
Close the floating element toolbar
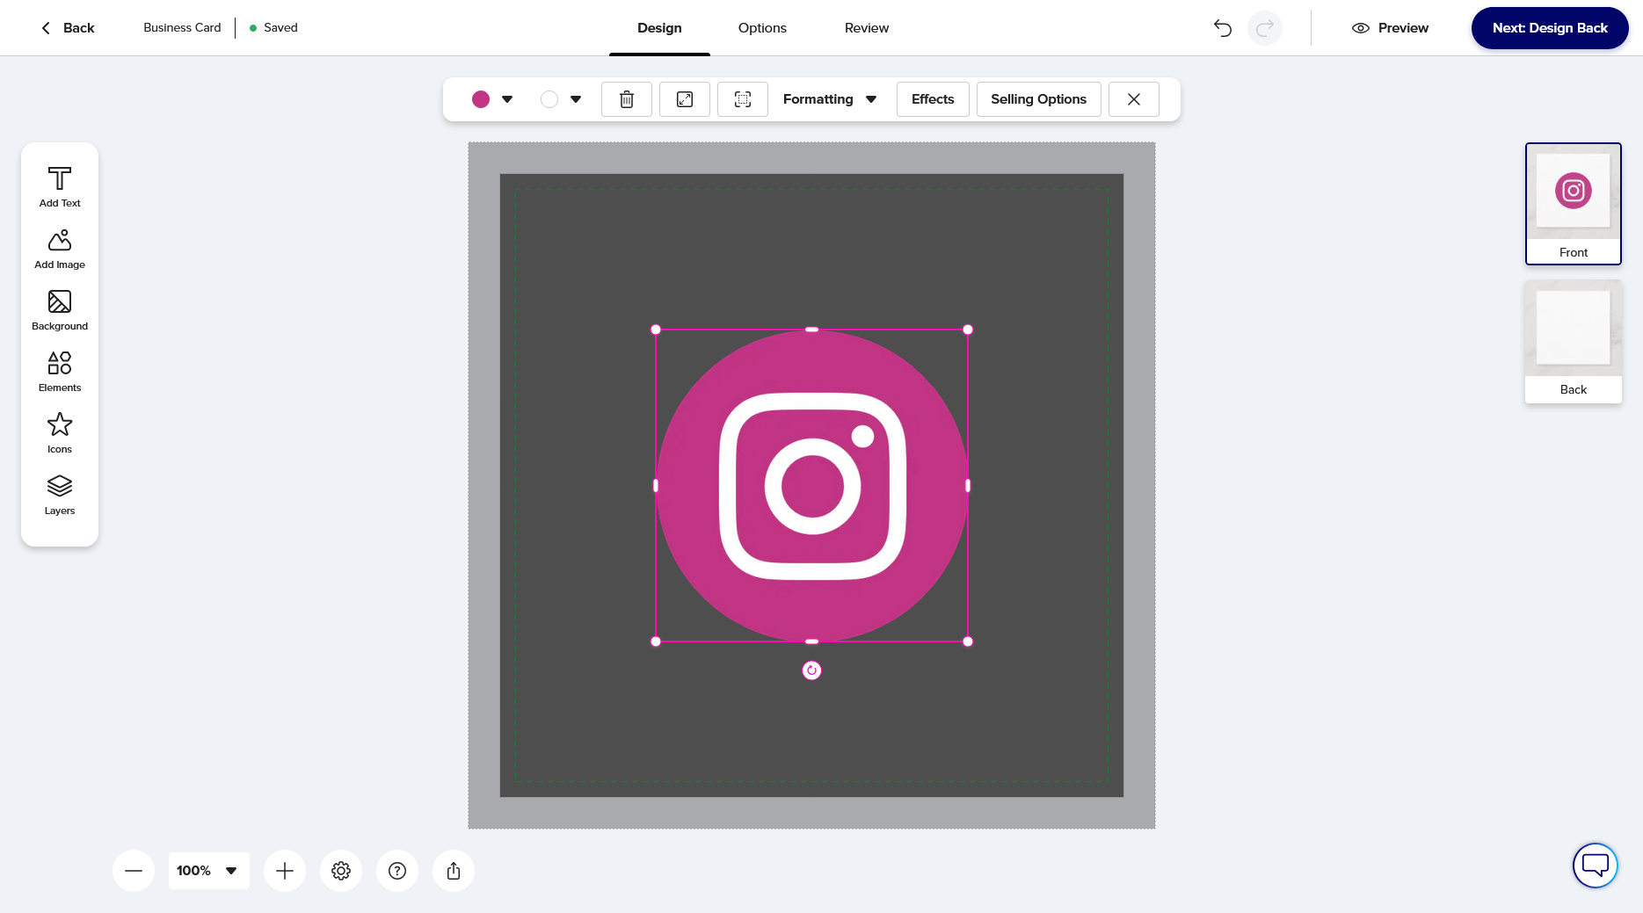pyautogui.click(x=1134, y=99)
